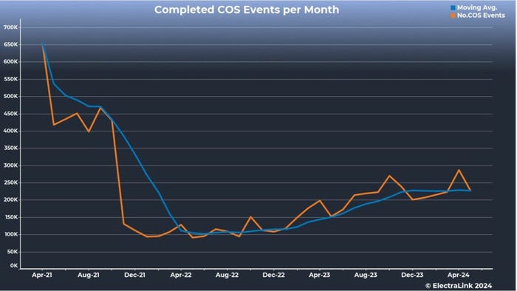Image resolution: width=517 pixels, height=291 pixels.
Task: Click the 700K y-axis label
Action: [x=10, y=27]
